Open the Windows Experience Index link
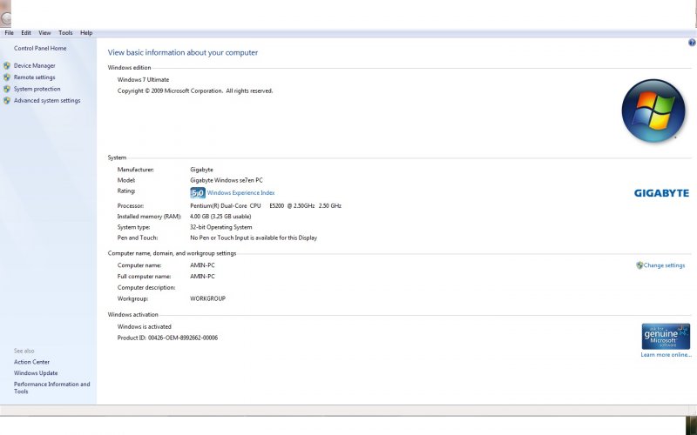Viewport: 697px width, 435px height. (x=241, y=192)
